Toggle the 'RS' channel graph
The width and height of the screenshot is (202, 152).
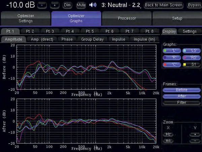click(192, 58)
